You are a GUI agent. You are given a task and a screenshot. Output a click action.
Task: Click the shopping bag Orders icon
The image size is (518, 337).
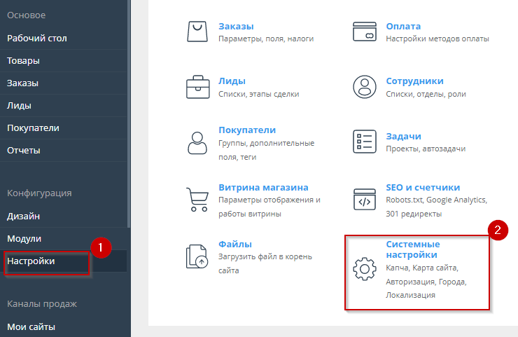click(x=197, y=32)
